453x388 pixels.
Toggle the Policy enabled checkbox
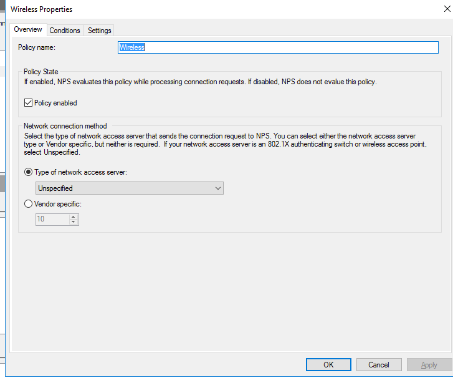pyautogui.click(x=28, y=103)
